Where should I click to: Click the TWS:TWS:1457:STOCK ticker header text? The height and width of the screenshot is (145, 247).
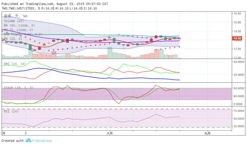click(18, 8)
